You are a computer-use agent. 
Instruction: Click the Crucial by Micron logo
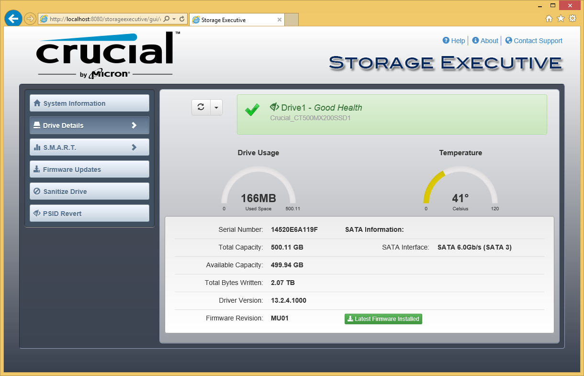click(x=108, y=55)
